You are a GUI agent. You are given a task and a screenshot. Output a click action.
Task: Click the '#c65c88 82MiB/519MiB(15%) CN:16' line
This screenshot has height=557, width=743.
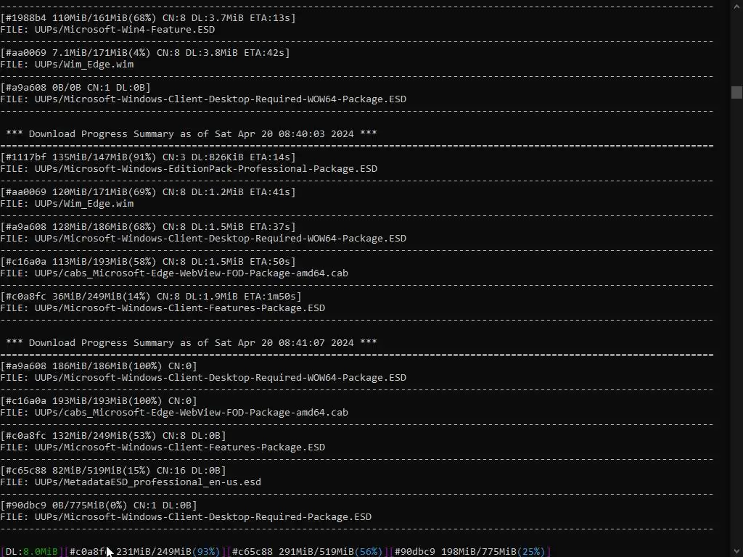113,470
